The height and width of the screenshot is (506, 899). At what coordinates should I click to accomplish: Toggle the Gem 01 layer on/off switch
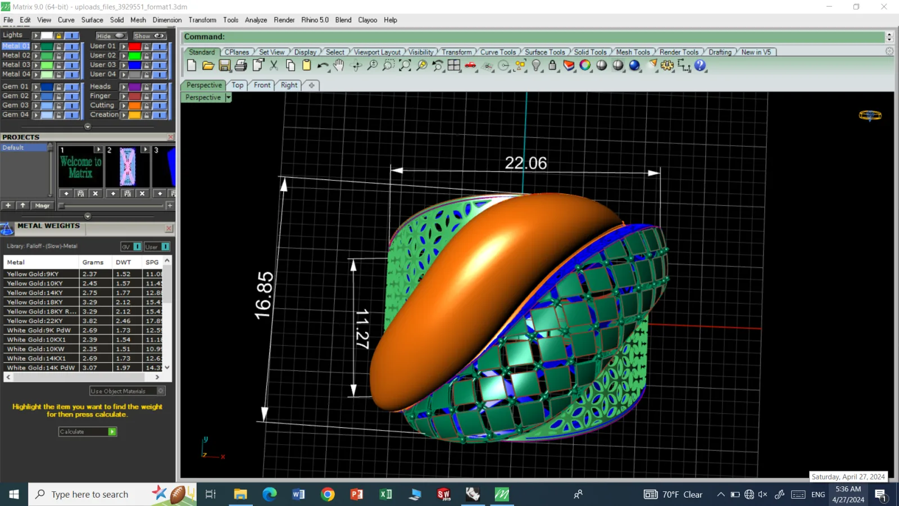click(71, 87)
